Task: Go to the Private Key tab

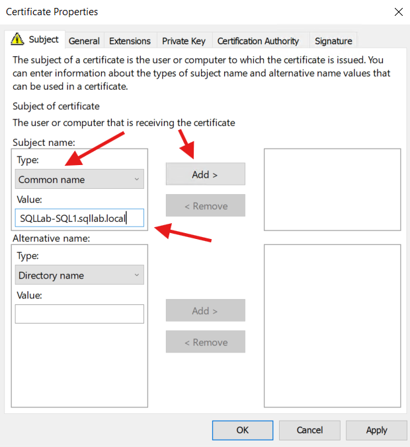Action: point(184,41)
